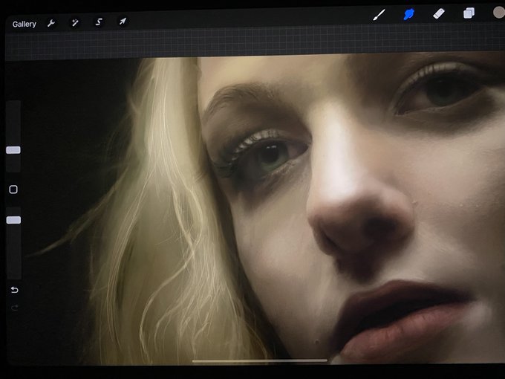Select the Smudge tool
Viewport: 505px width, 379px height.
pyautogui.click(x=408, y=15)
